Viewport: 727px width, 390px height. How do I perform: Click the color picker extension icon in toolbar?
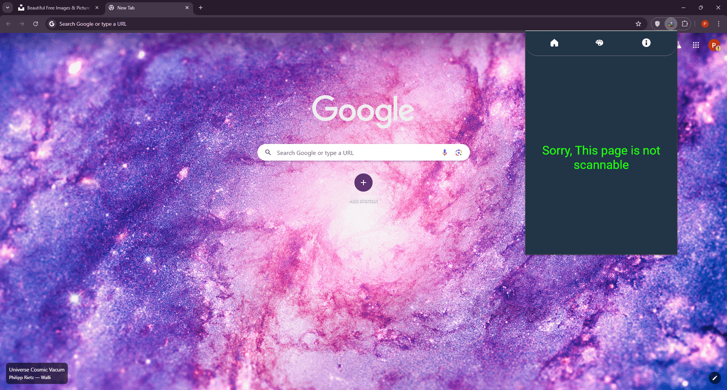click(671, 24)
